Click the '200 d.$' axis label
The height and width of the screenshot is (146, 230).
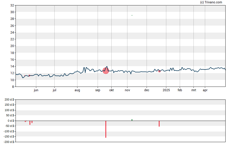pos(9,100)
